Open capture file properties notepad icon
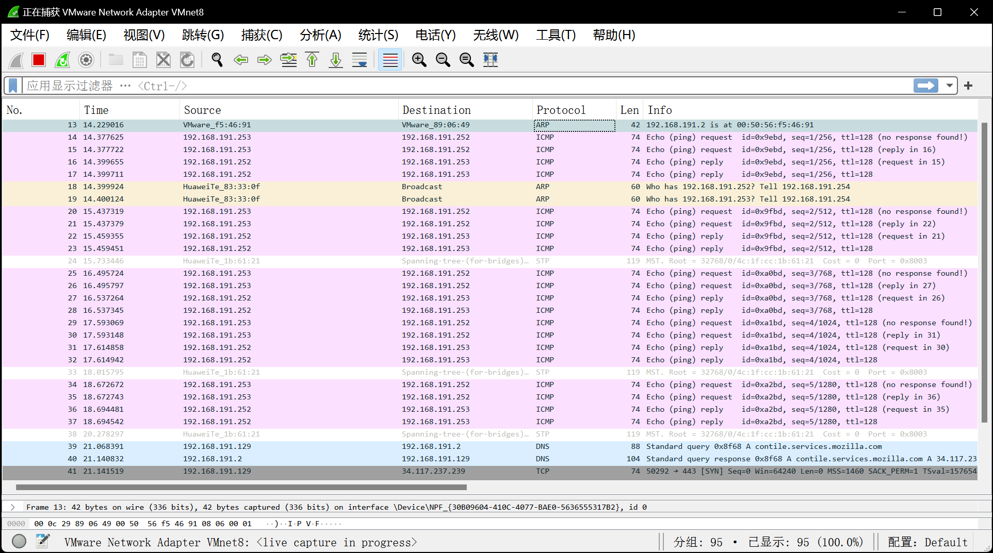Viewport: 993px width, 553px height. click(x=43, y=541)
